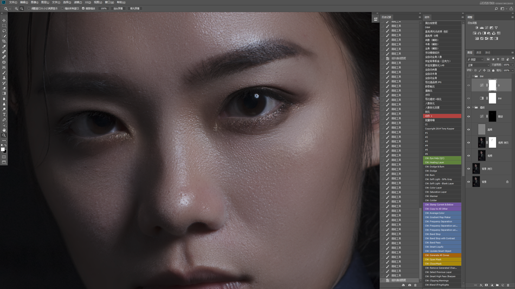Image resolution: width=515 pixels, height=289 pixels.
Task: Add a Brightness/Contrast adjustment
Action: pyautogui.click(x=477, y=28)
